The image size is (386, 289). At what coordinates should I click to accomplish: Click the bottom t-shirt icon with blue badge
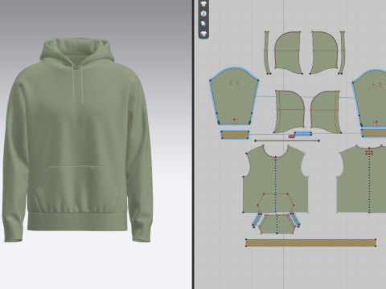pyautogui.click(x=203, y=34)
